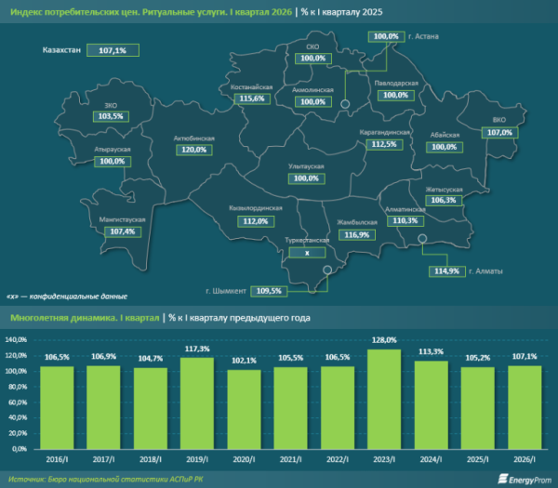Viewport: 558px width, 488px height.
Task: Click the 60,0% axis label
Action: pyautogui.click(x=18, y=402)
